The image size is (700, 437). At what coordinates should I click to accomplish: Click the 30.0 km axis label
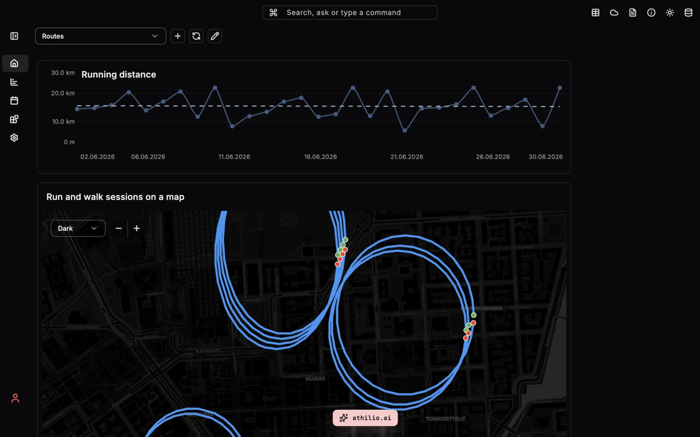coord(63,73)
